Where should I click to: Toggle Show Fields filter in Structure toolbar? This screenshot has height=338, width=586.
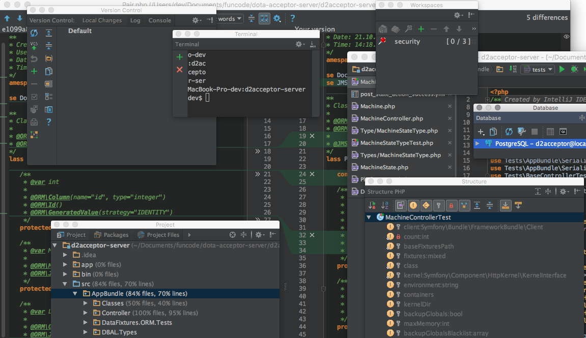[413, 205]
